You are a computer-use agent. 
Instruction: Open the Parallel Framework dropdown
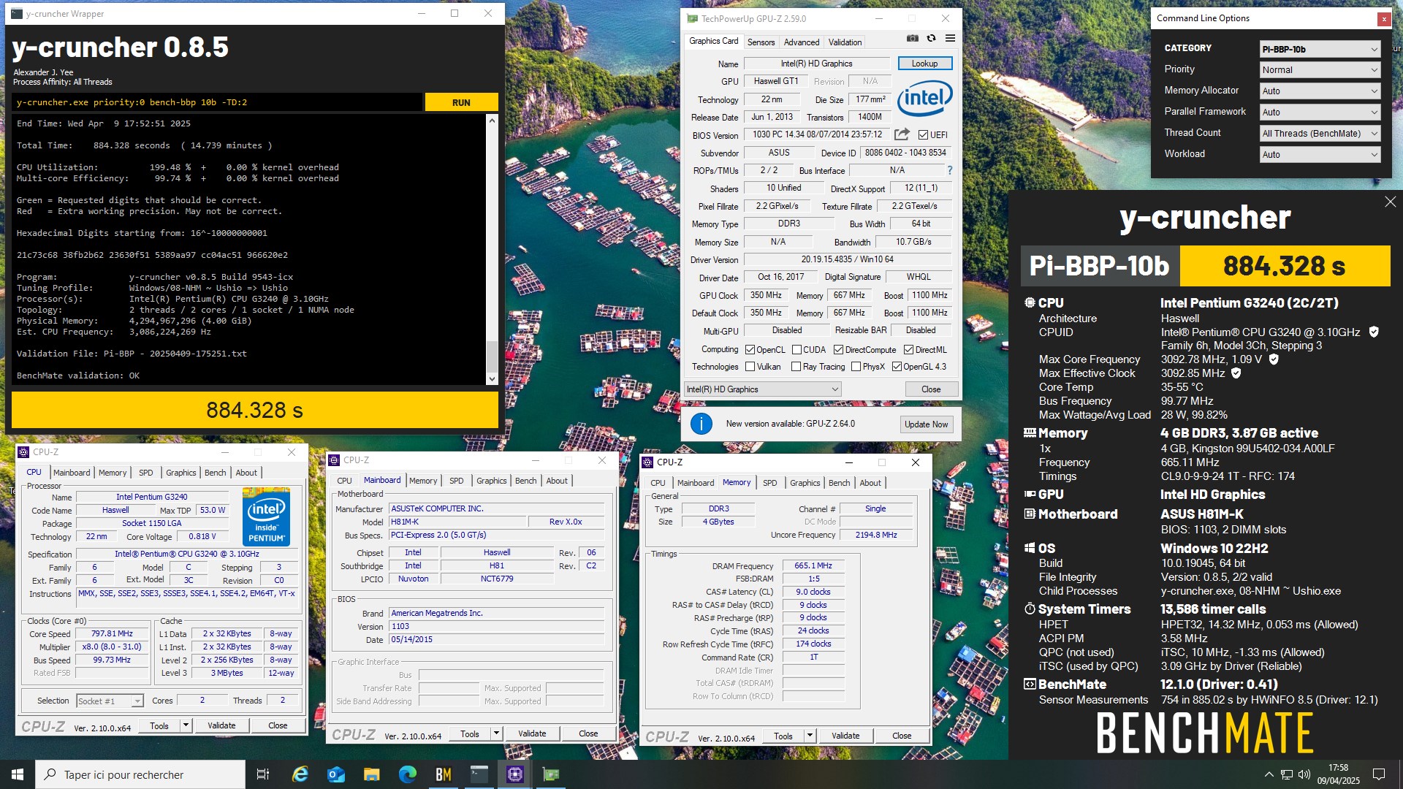[1320, 113]
